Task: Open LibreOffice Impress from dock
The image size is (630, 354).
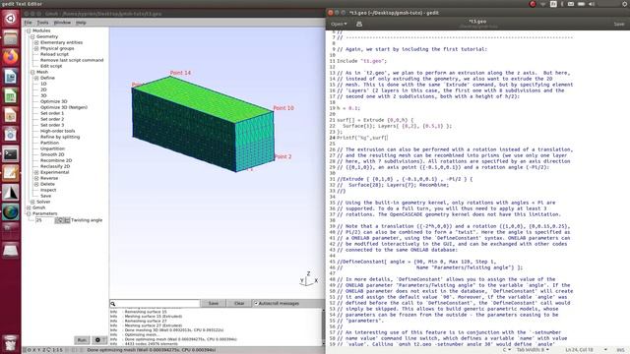Action: [x=11, y=115]
